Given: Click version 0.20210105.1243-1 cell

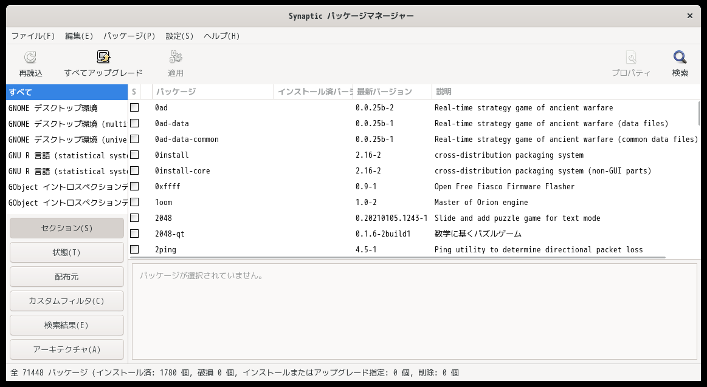Looking at the screenshot, I should coord(391,218).
